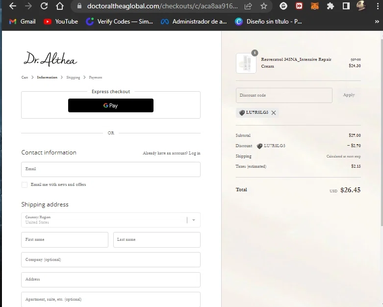Open the Extensions puzzle-piece menu
Viewport: 383px width, 307px height.
330,6
